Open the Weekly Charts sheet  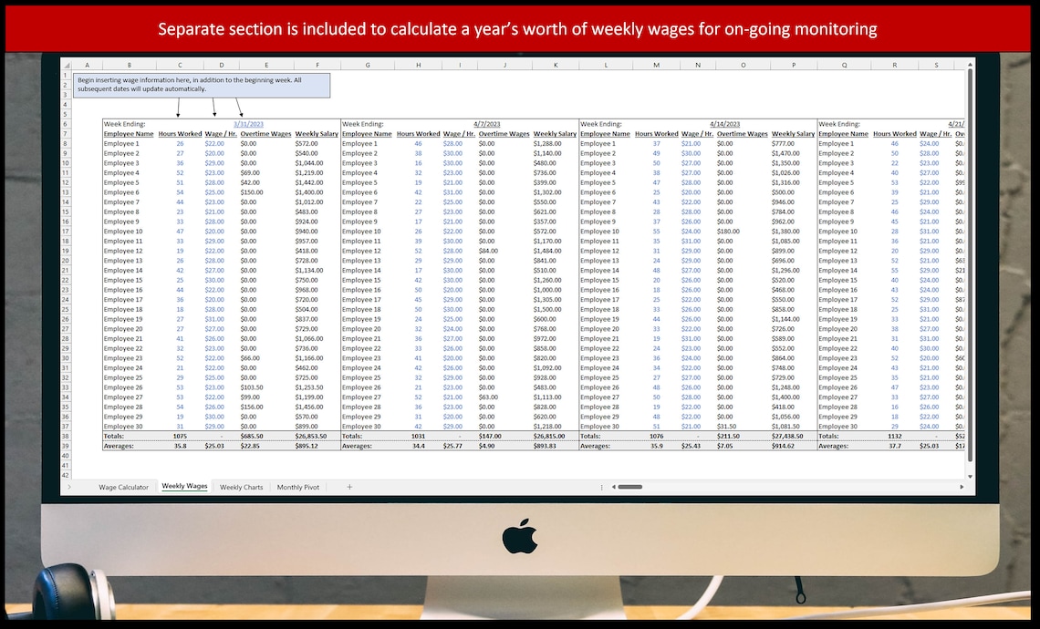point(242,486)
